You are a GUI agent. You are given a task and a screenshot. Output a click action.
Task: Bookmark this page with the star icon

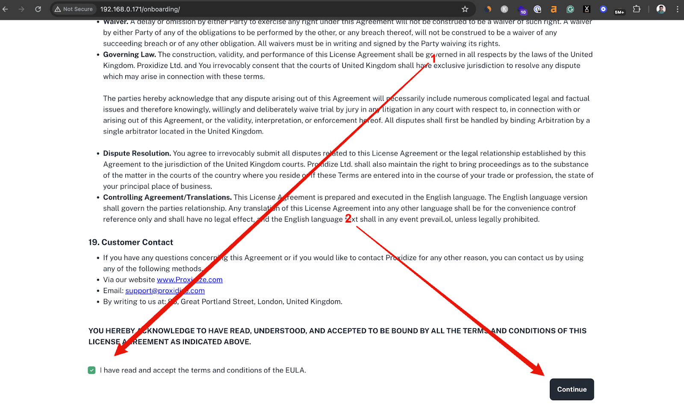(x=465, y=9)
